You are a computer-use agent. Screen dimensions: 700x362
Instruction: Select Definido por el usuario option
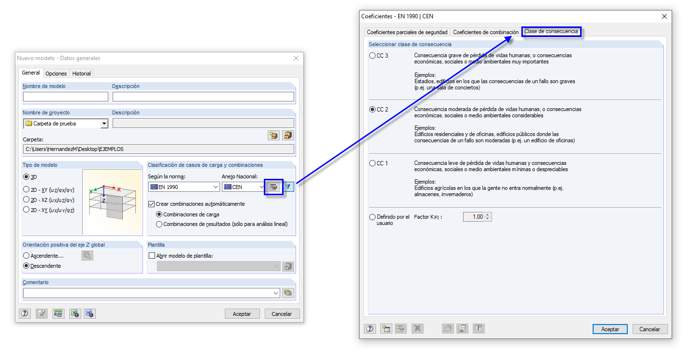pyautogui.click(x=372, y=217)
